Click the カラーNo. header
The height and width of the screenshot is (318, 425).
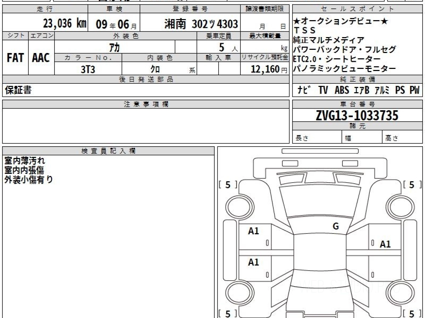click(x=88, y=58)
